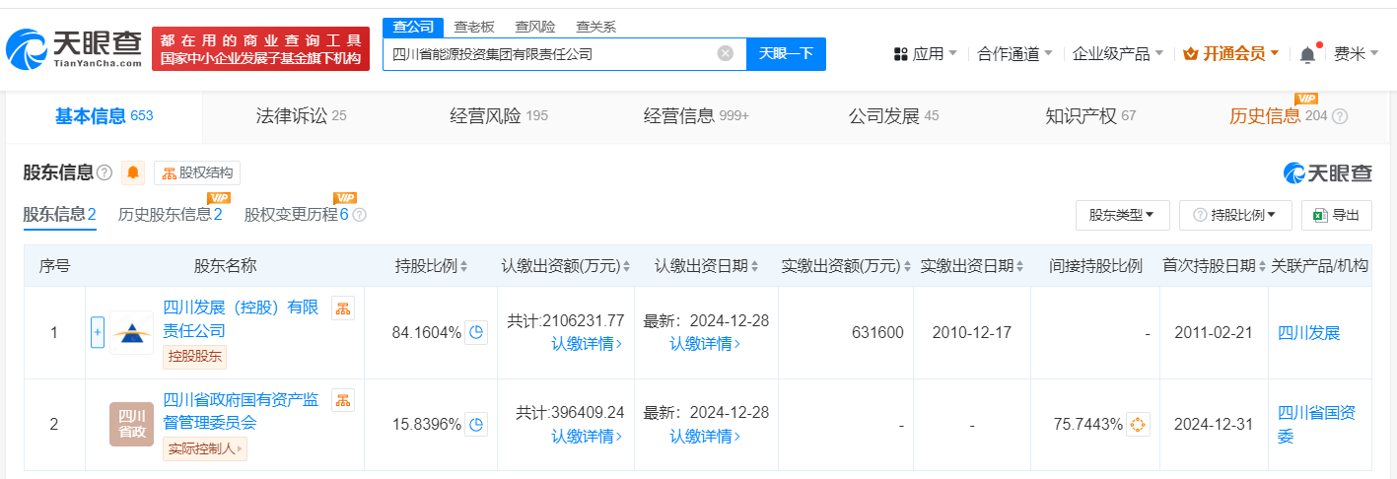
Task: Sort by 持股比例 column header
Action: click(431, 266)
